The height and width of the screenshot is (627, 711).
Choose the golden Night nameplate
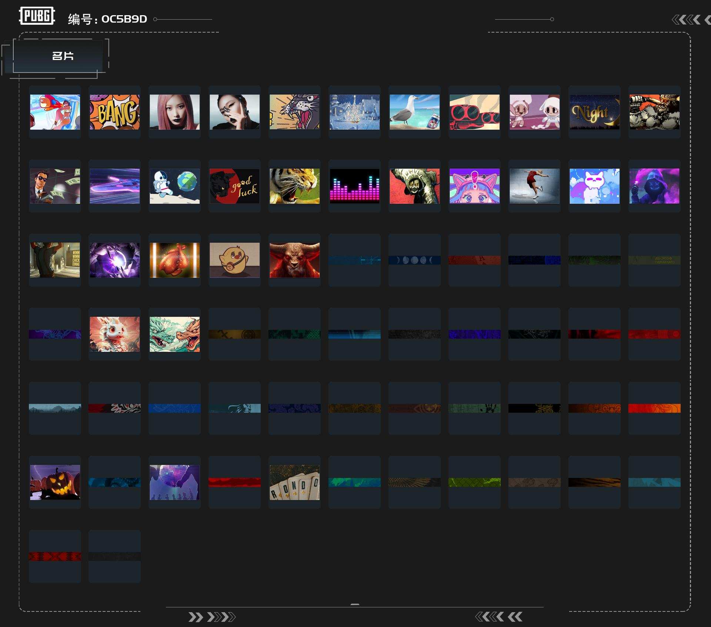(x=594, y=112)
